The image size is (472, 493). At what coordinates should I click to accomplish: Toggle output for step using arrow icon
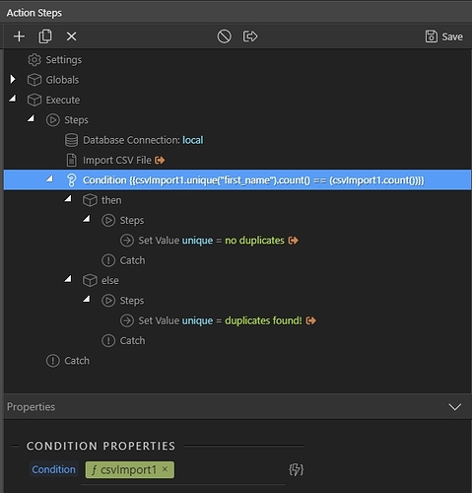point(250,36)
